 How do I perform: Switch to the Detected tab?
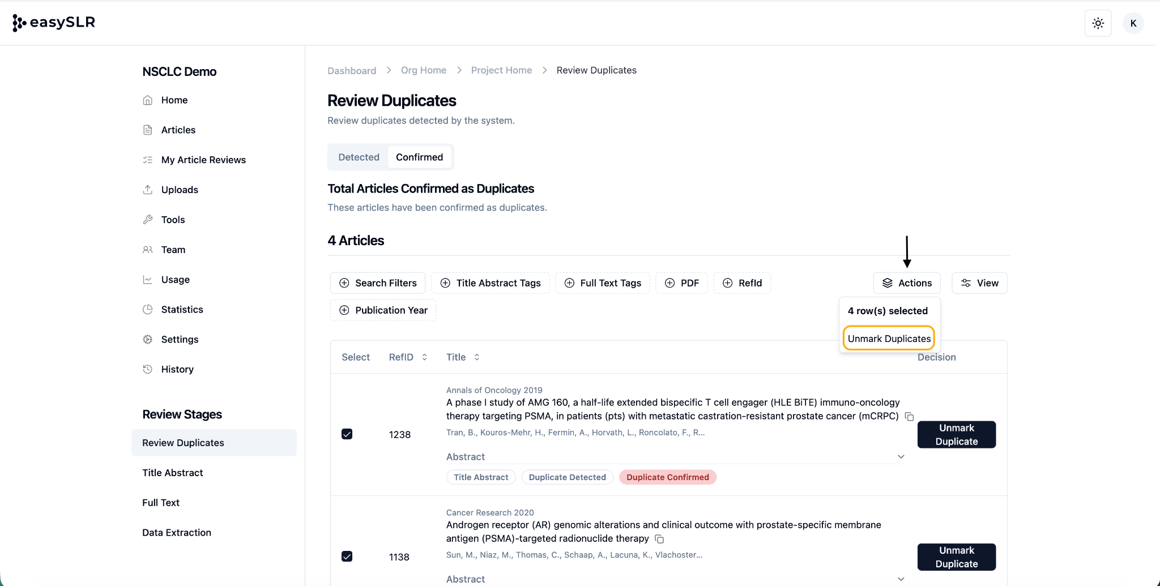(x=359, y=157)
